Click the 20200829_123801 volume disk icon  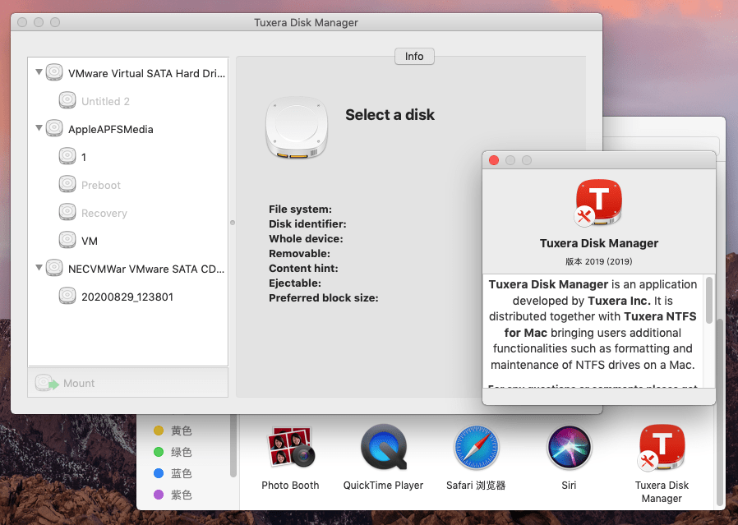[67, 297]
